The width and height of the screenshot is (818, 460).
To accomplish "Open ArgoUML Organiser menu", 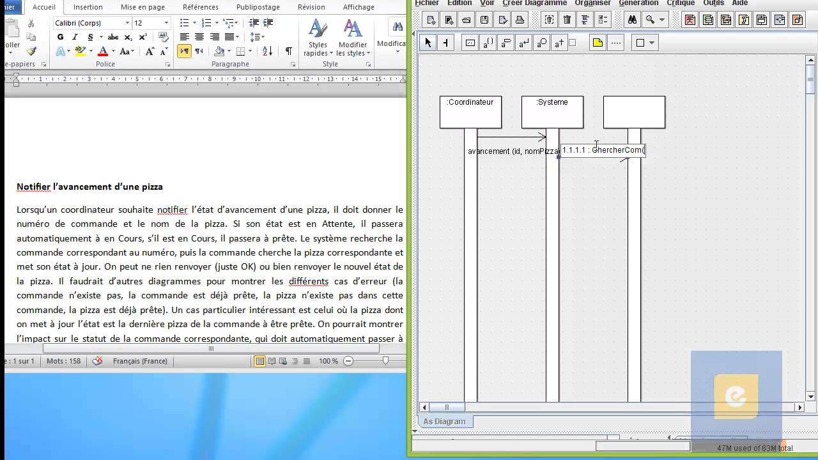I will coord(592,3).
